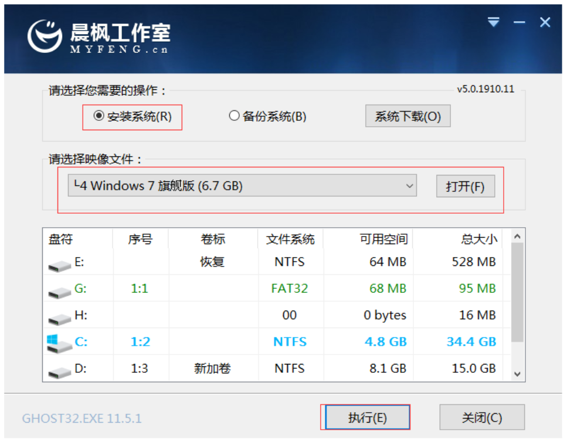Click the 执行(E) button
567x442 pixels.
point(368,417)
